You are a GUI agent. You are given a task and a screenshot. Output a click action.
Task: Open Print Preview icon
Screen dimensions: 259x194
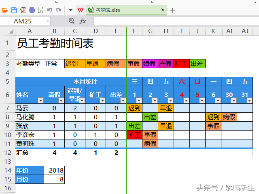[x=40, y=10]
